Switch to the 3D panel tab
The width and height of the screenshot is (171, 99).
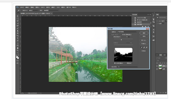(157, 55)
